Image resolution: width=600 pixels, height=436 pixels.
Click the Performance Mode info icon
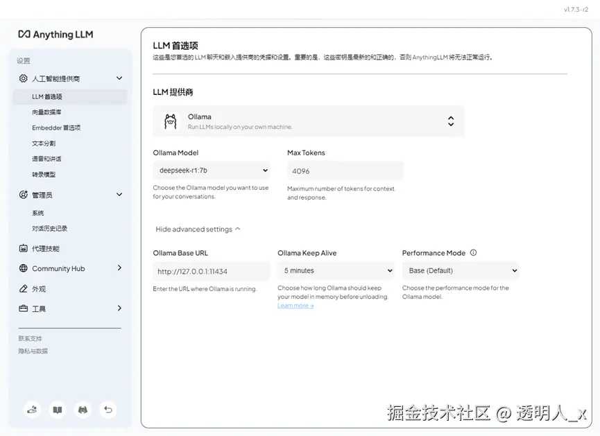[473, 253]
